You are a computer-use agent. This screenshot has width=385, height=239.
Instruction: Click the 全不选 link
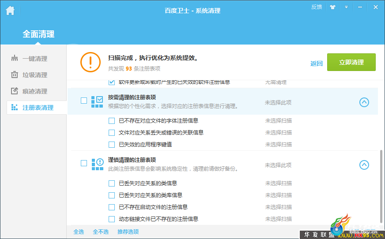[101, 232]
